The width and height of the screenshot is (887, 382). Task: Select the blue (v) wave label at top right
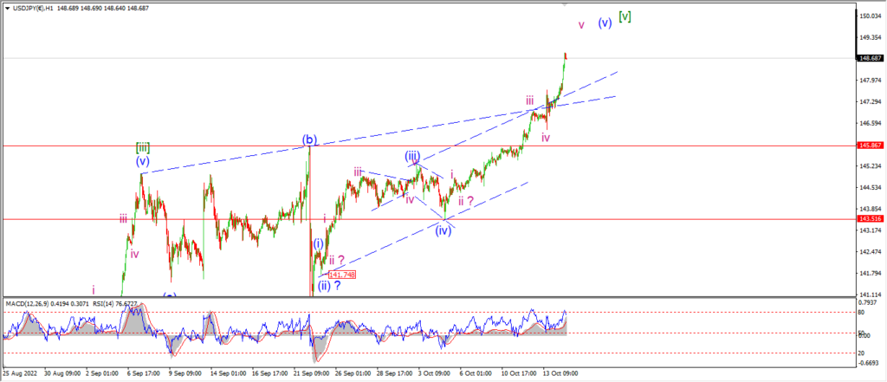coord(604,23)
